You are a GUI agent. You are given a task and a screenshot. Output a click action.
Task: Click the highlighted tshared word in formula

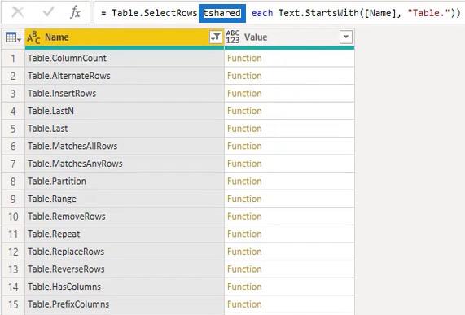tap(222, 13)
